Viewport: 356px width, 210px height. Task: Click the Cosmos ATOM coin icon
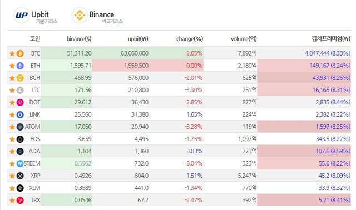pyautogui.click(x=20, y=127)
